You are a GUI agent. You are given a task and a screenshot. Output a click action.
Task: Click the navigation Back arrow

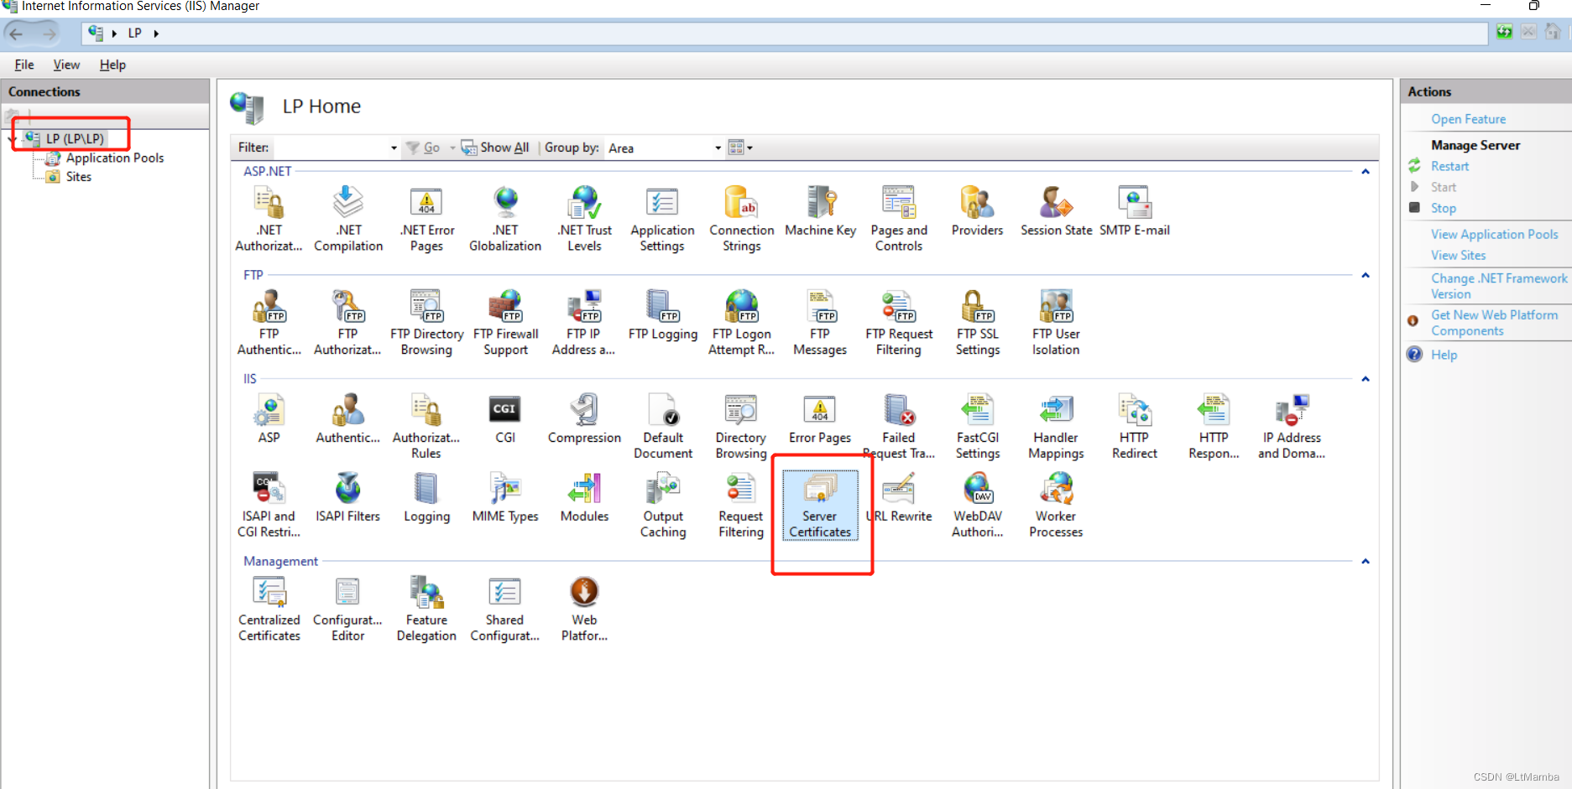click(x=16, y=34)
